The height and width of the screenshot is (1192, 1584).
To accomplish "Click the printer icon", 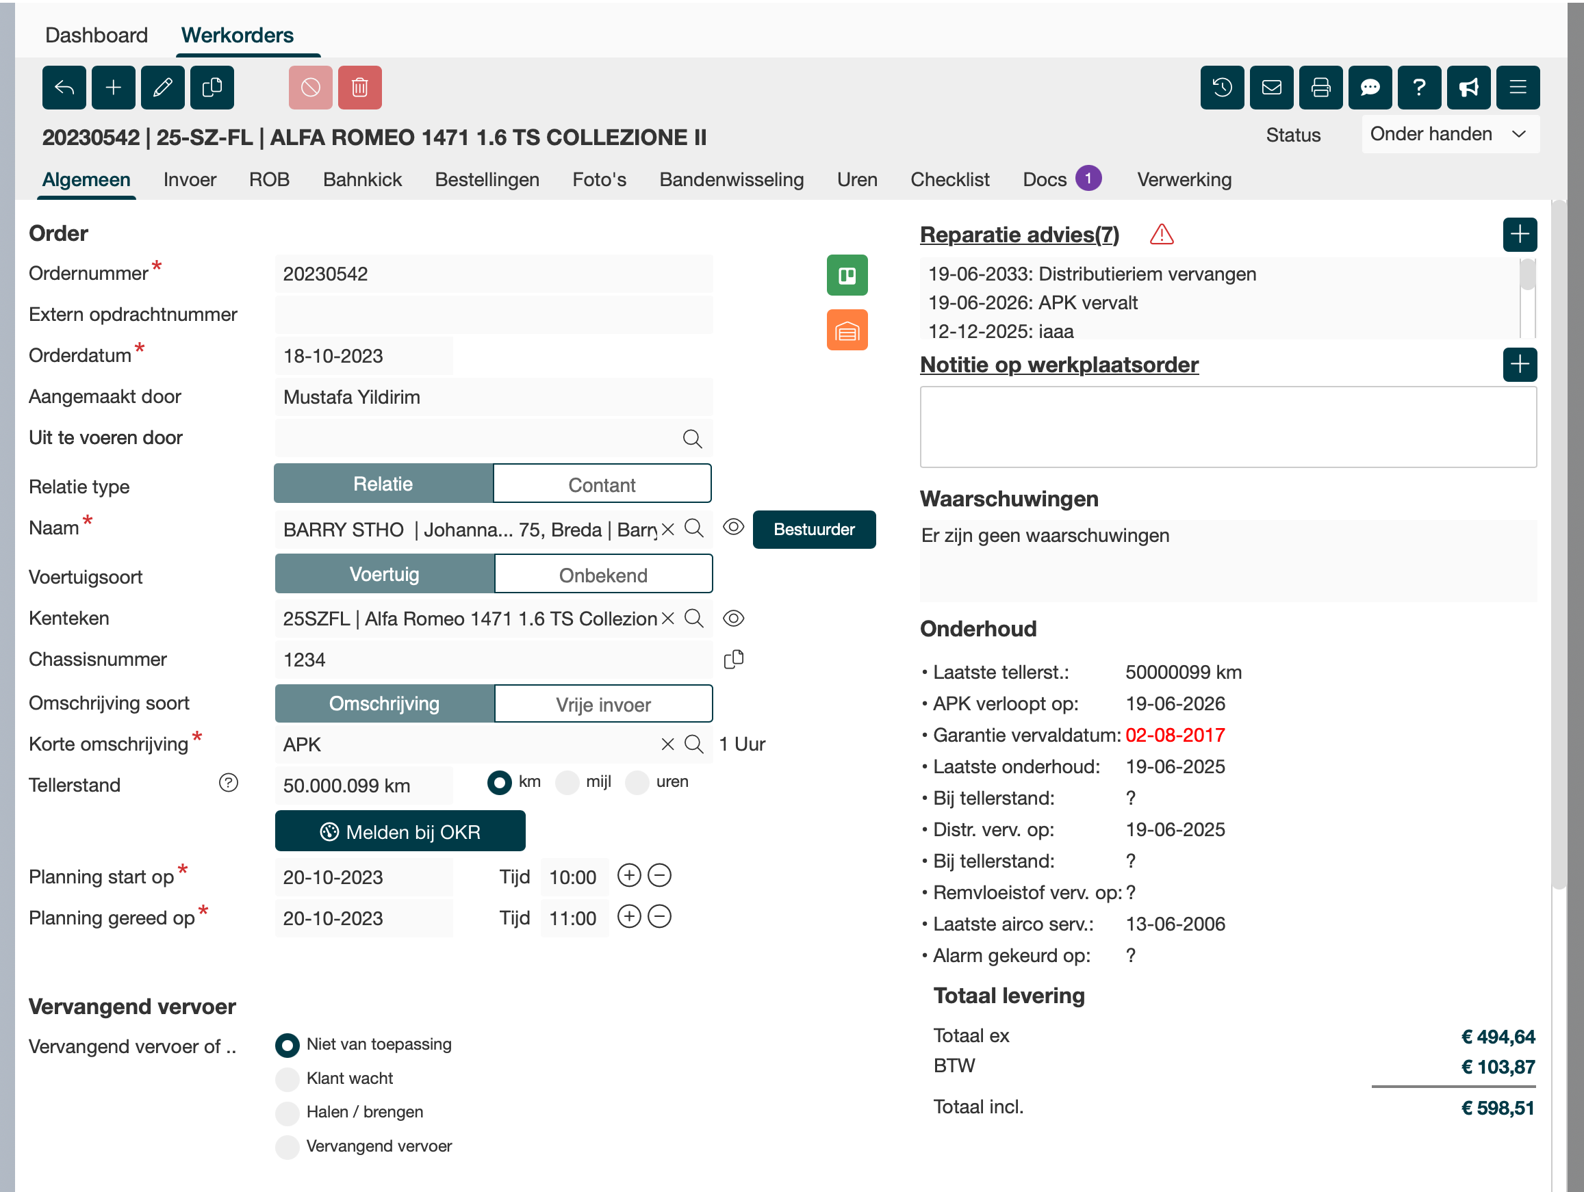I will click(1320, 88).
